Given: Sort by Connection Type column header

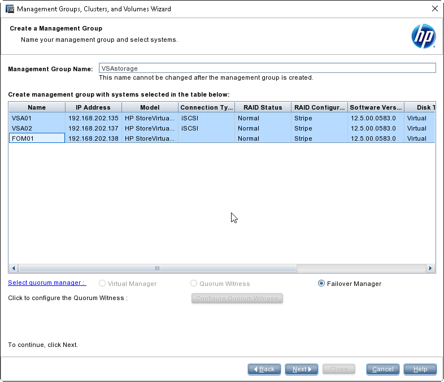Looking at the screenshot, I should pos(206,107).
